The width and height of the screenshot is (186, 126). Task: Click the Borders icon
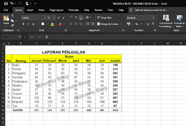(43, 24)
